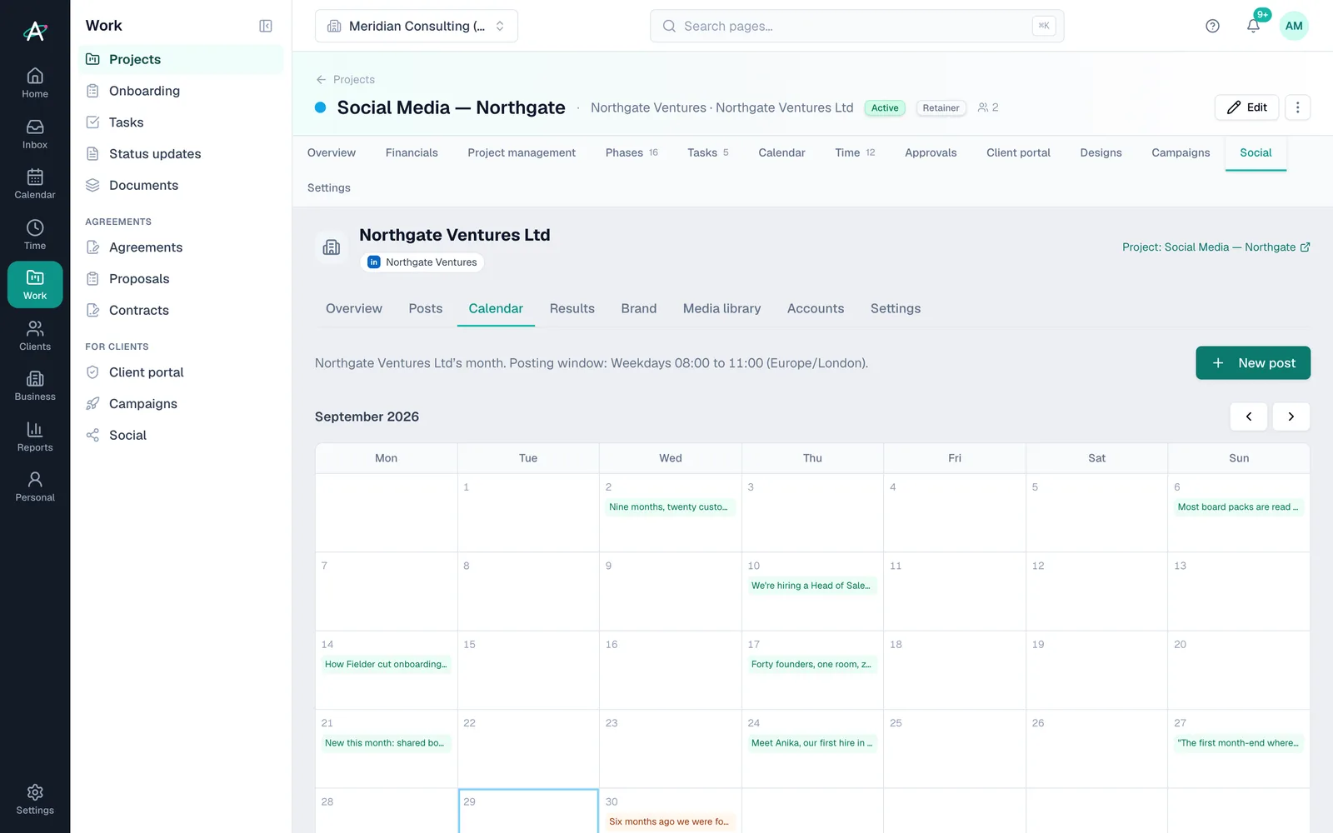Focus the Search pages field
Image resolution: width=1333 pixels, height=833 pixels.
[856, 26]
